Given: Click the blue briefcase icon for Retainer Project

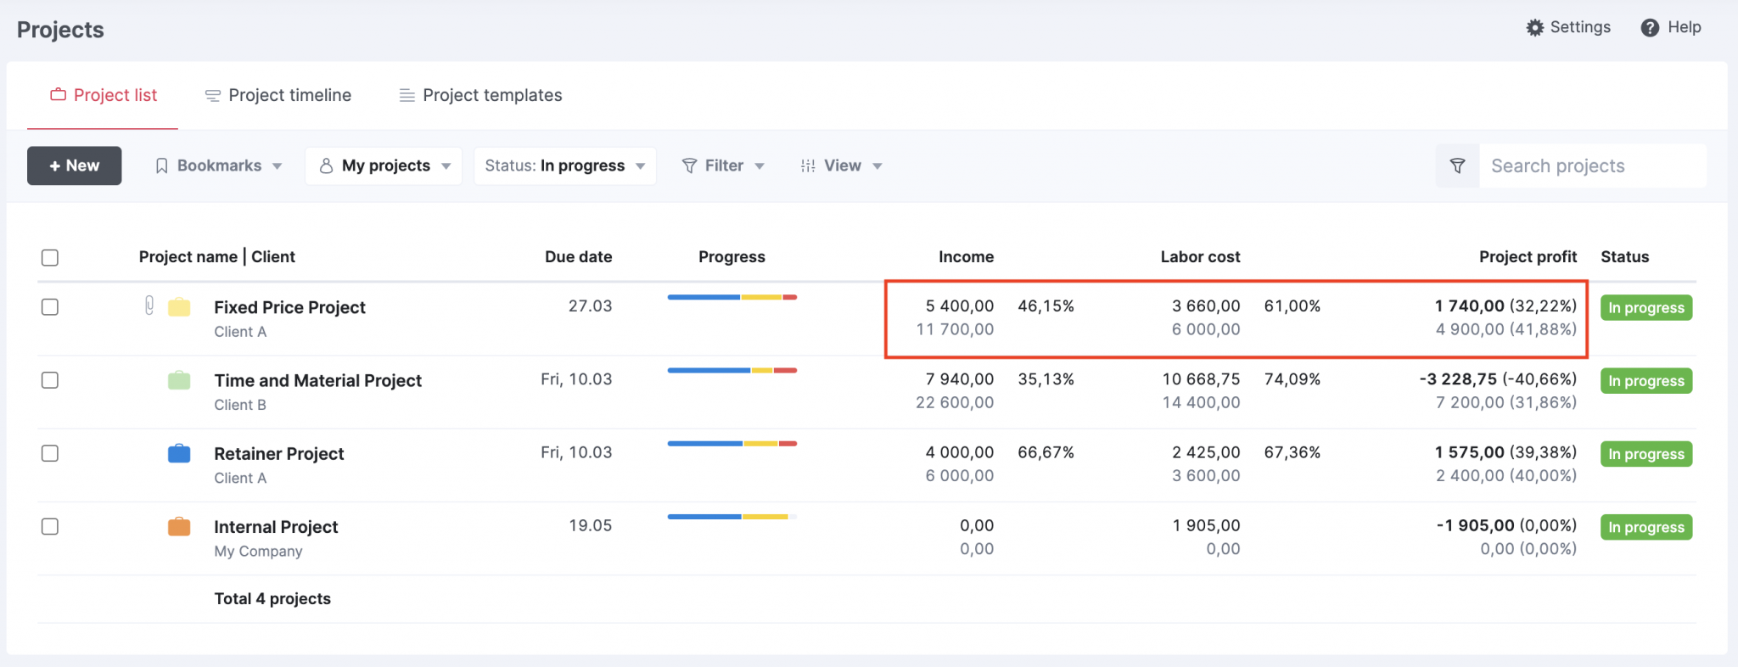Looking at the screenshot, I should click(179, 454).
